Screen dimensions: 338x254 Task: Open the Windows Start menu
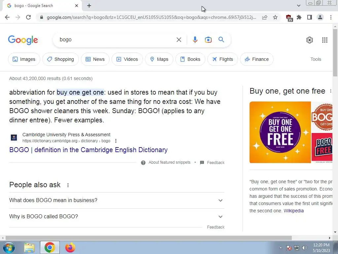(9, 247)
